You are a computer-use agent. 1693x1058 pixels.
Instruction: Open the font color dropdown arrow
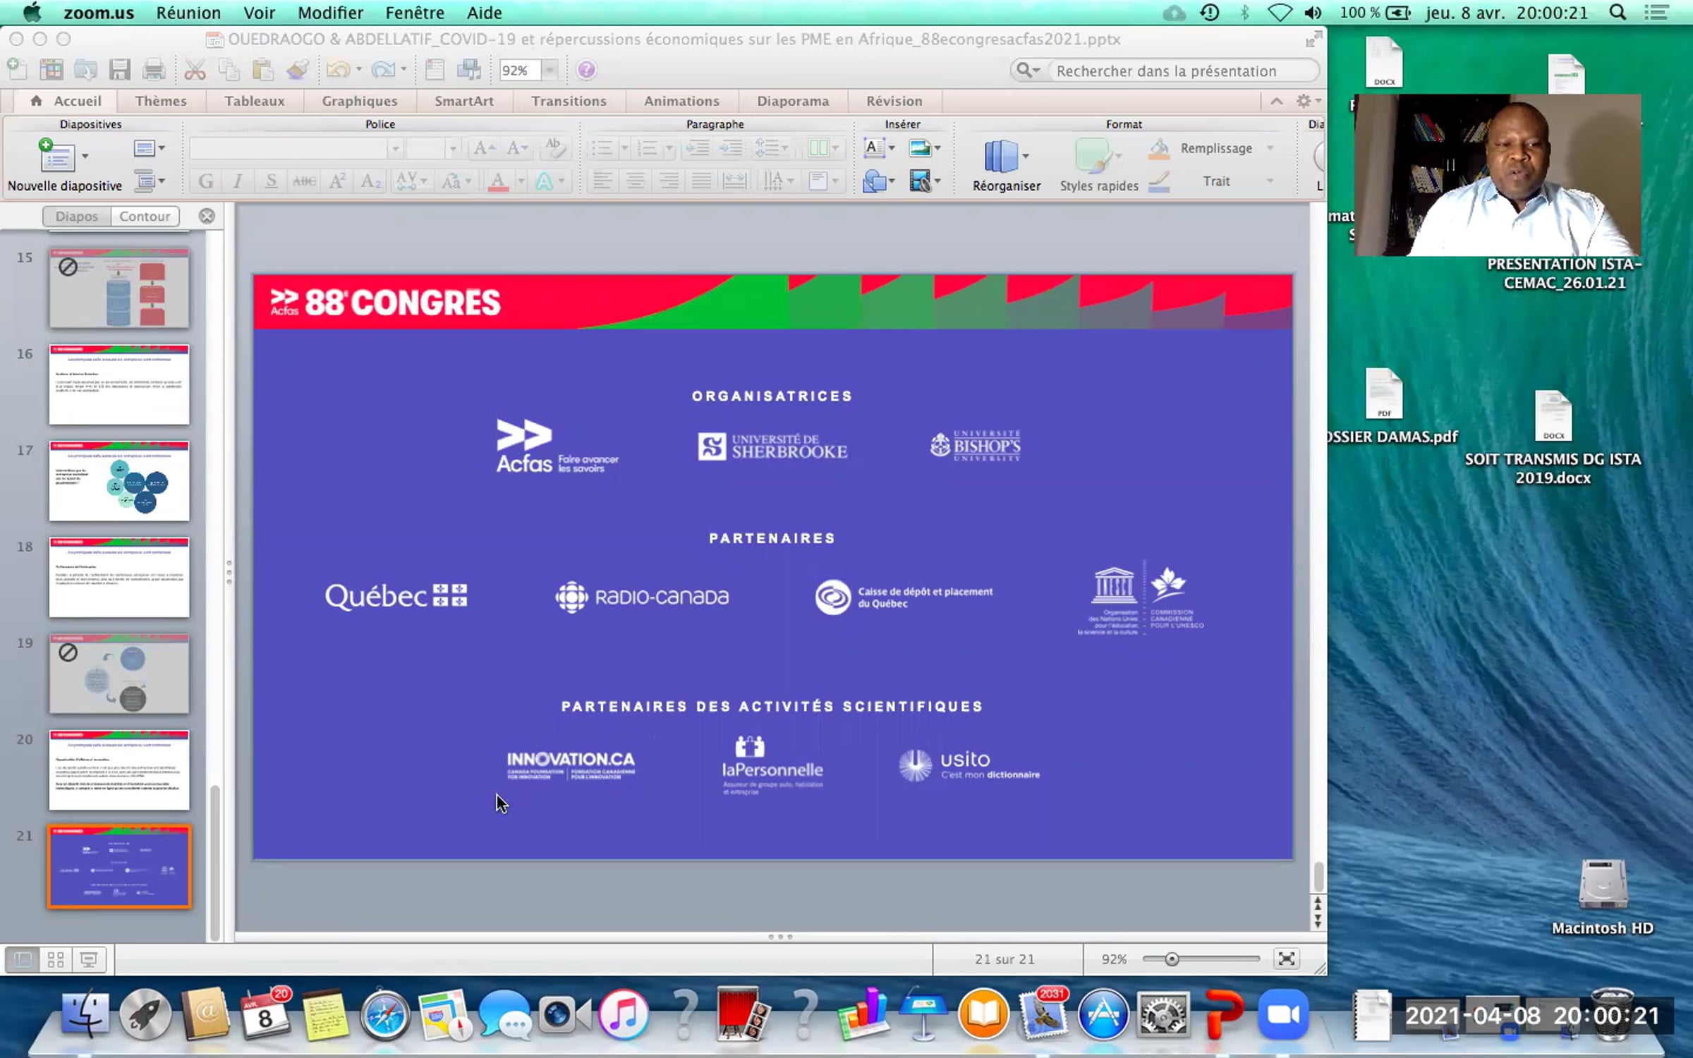521,181
